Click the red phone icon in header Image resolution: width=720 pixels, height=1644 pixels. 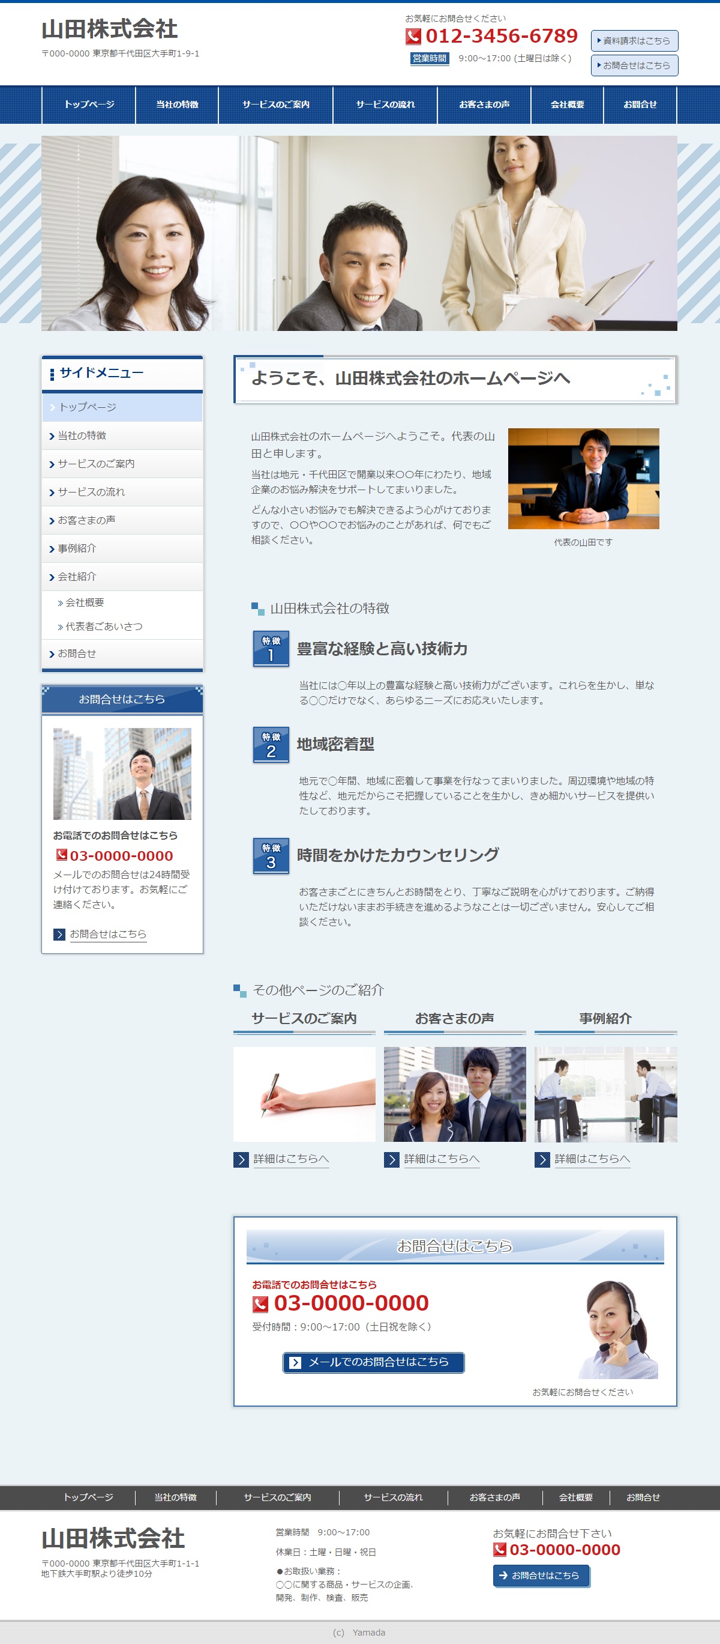413,37
